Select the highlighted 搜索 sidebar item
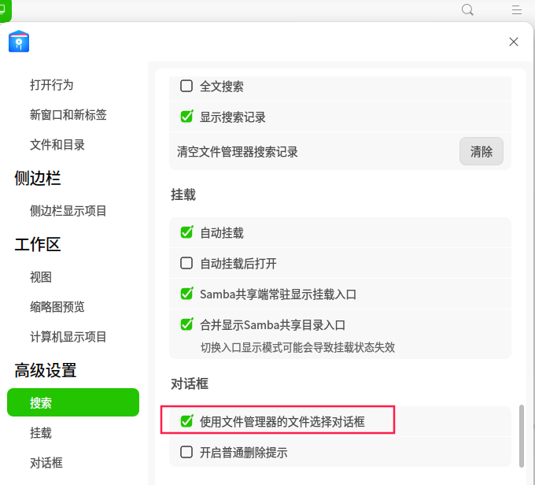This screenshot has height=485, width=535. point(73,402)
